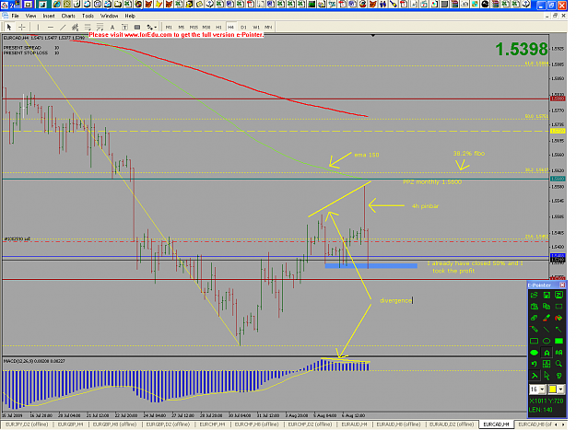
Task: Select the e-Pointer filled ellipse tool
Action: point(535,353)
